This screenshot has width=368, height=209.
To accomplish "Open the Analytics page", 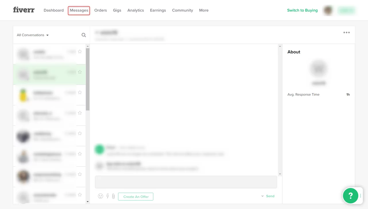I will tap(135, 10).
